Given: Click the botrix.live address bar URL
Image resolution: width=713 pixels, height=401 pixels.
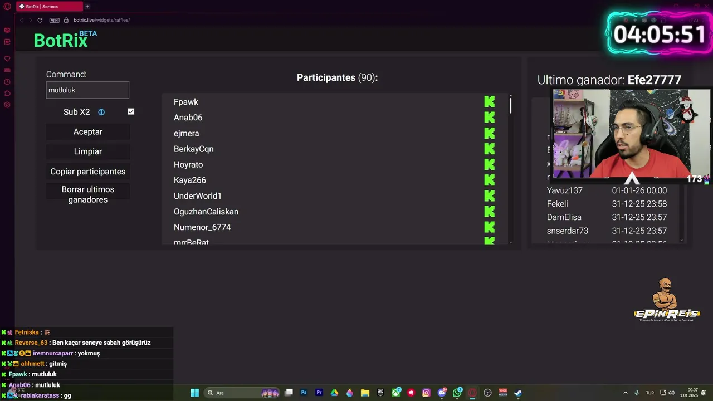Looking at the screenshot, I should (101, 20).
